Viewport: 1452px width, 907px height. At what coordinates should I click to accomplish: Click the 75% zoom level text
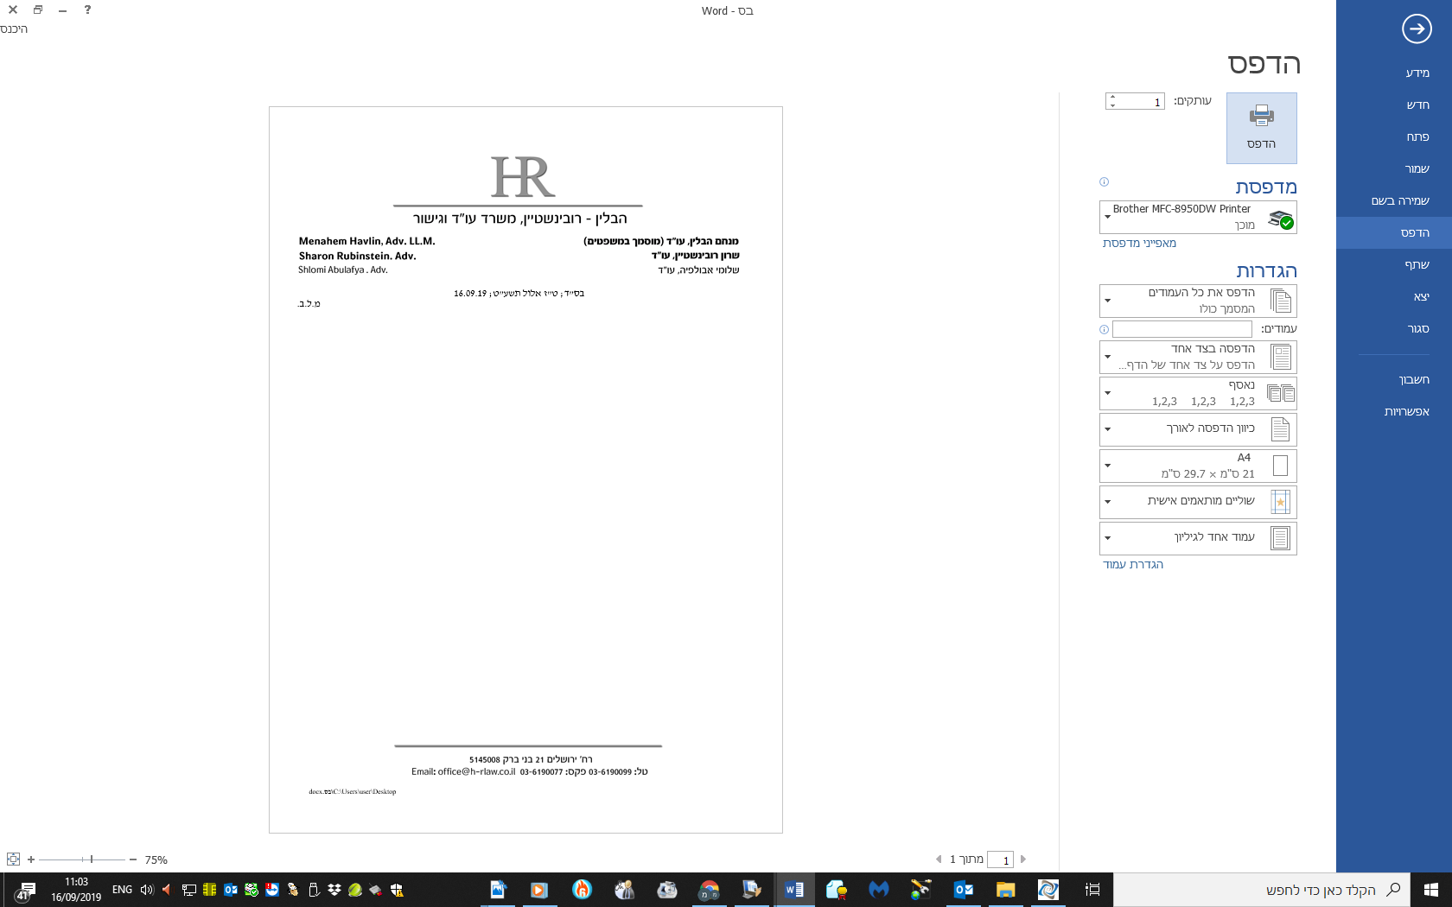point(156,860)
